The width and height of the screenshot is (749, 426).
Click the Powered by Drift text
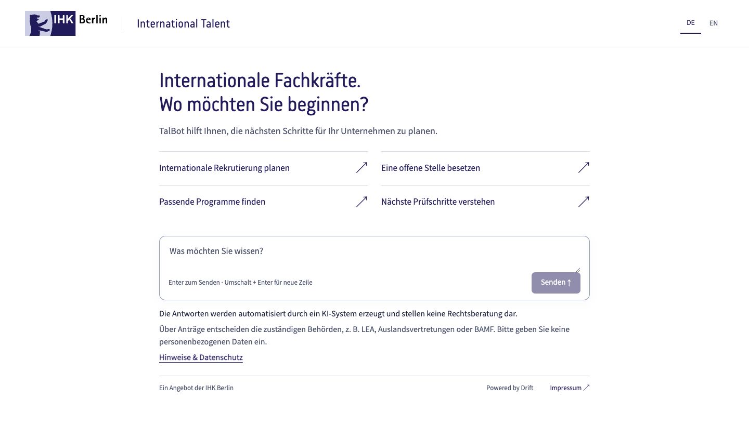(510, 388)
